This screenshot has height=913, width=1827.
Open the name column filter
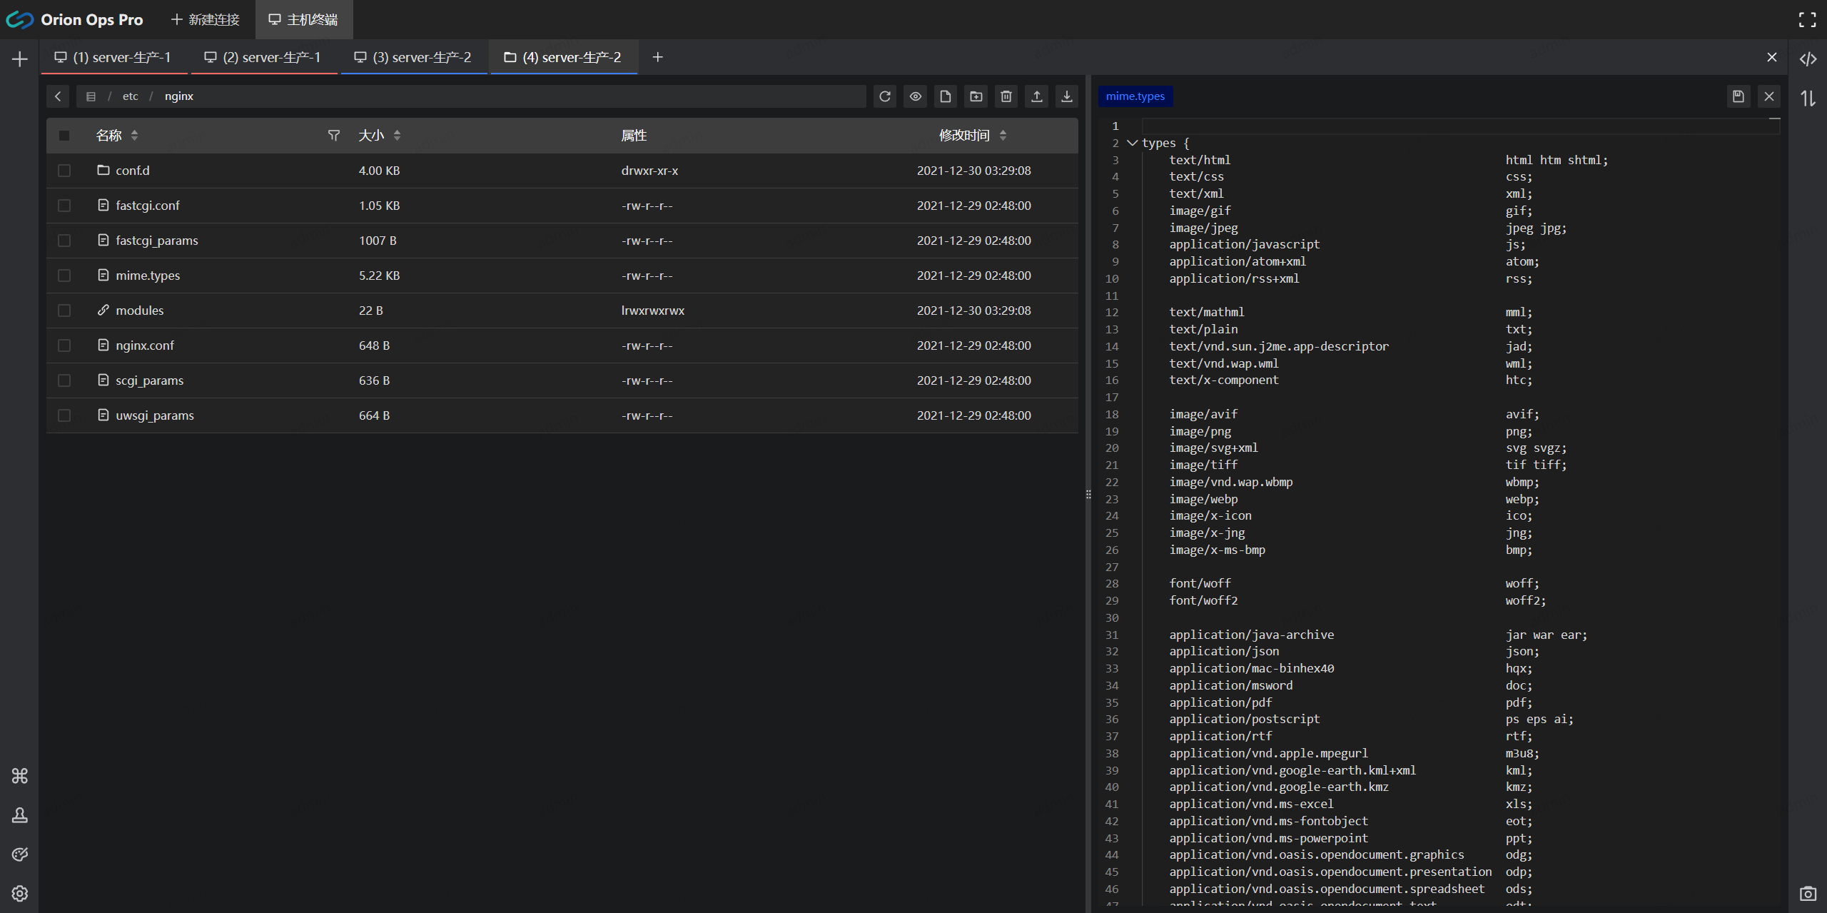[x=333, y=136]
